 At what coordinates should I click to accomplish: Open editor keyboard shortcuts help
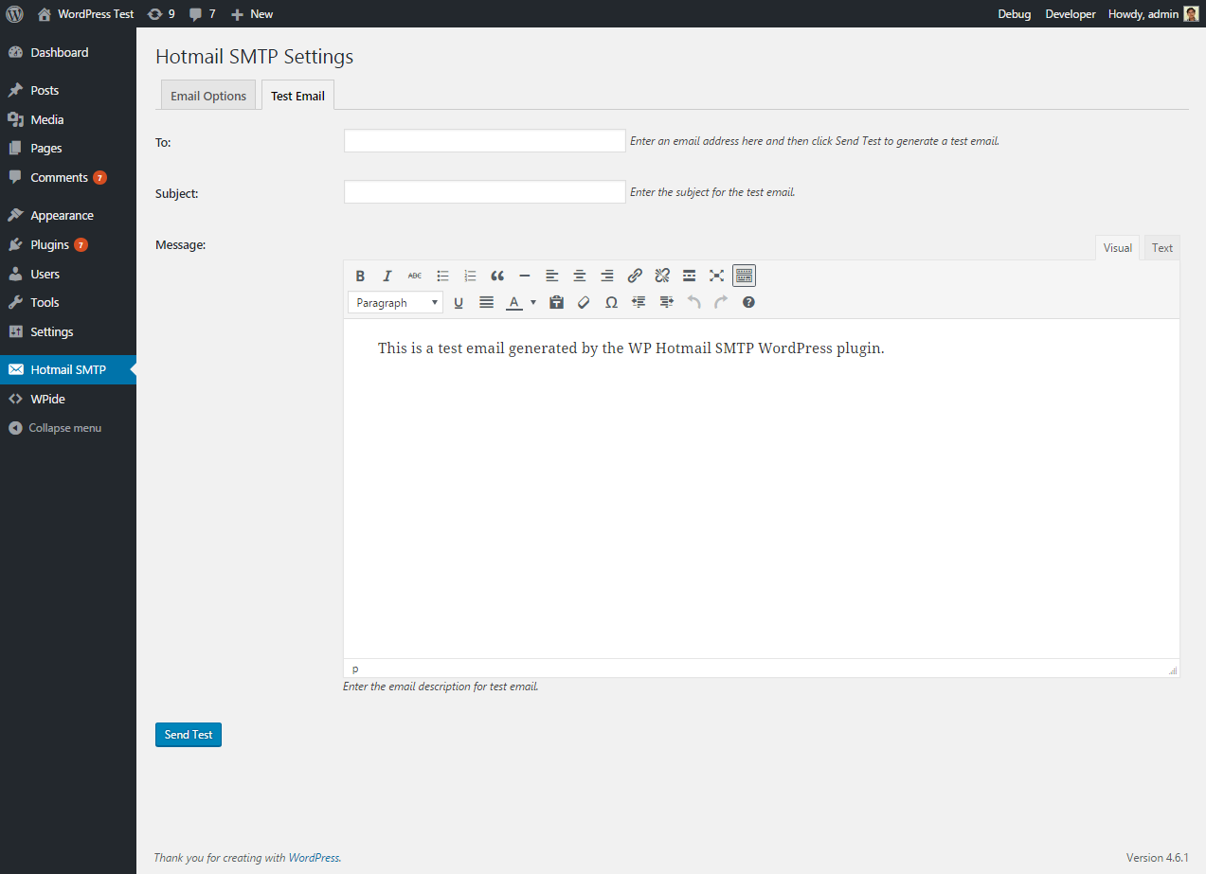(x=748, y=302)
